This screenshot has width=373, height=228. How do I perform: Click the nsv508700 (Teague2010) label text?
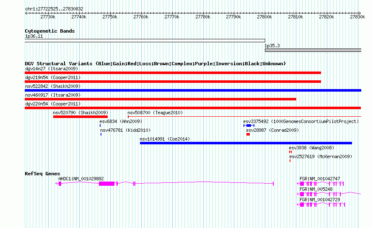coord(155,113)
